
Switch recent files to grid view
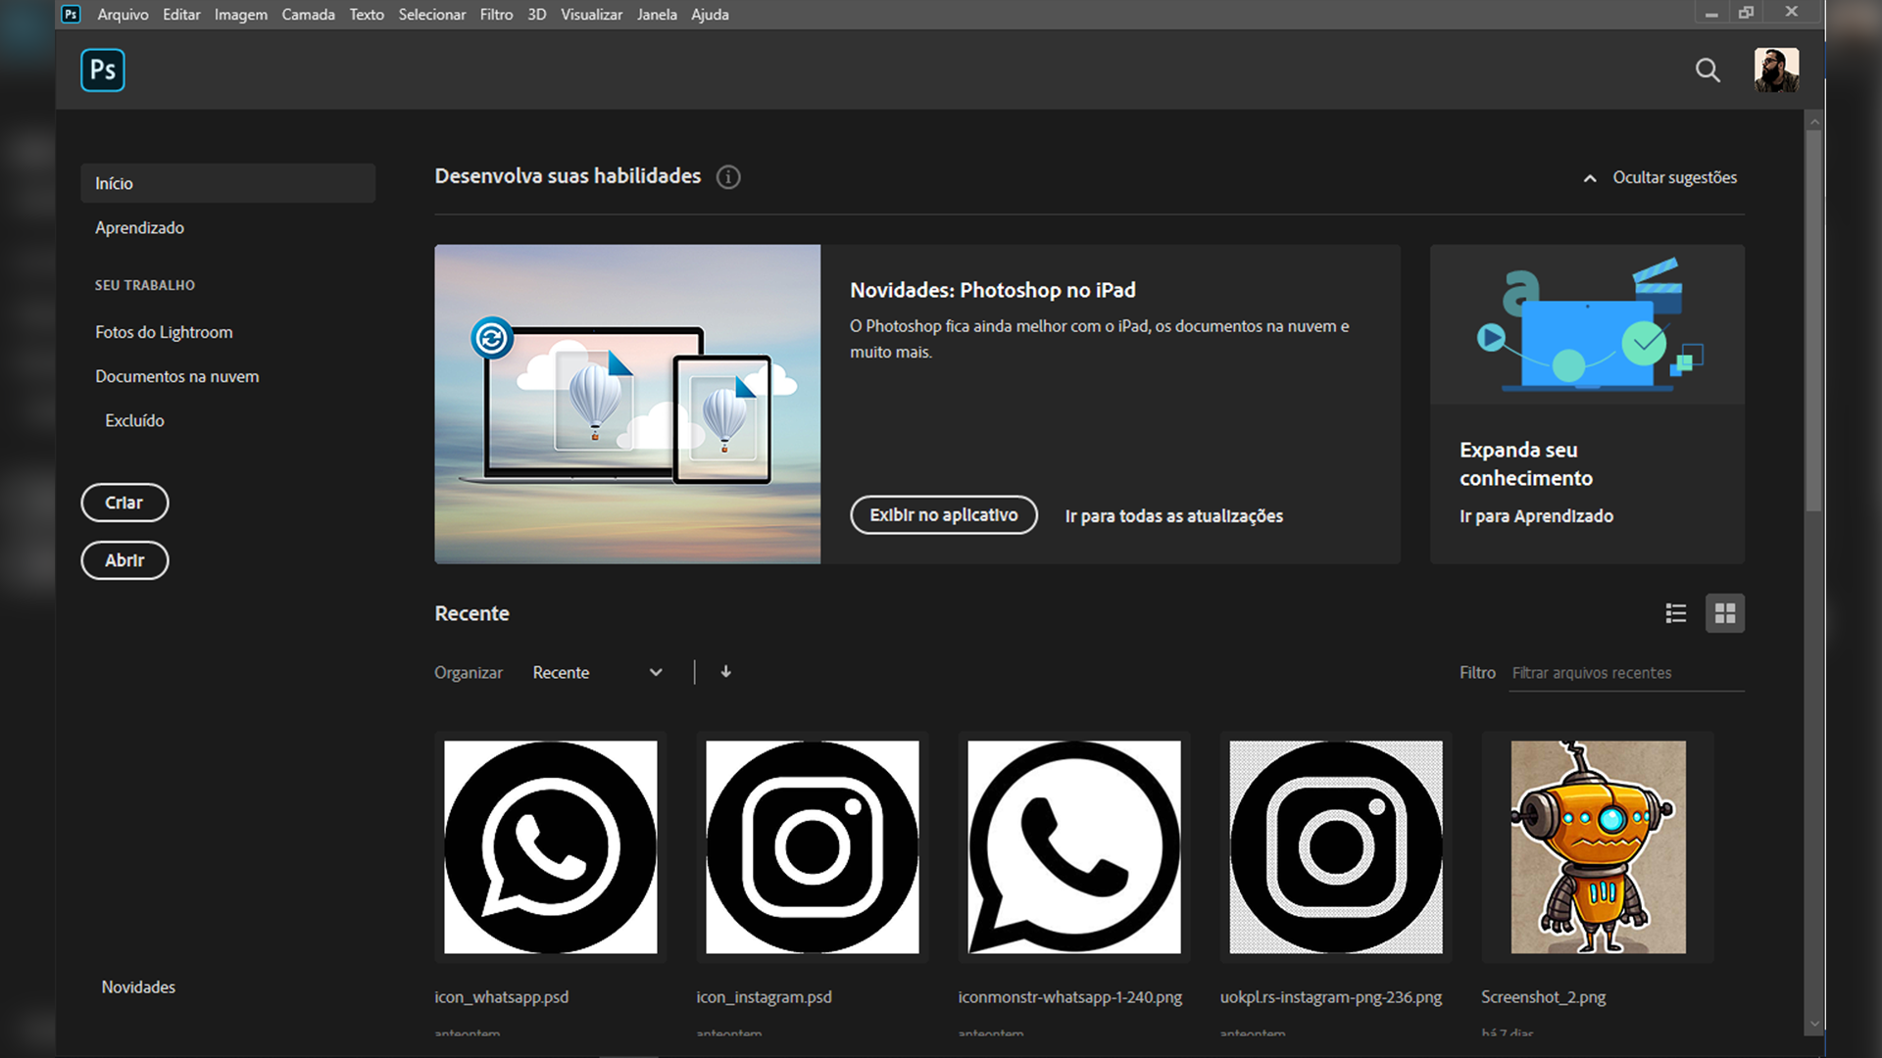pos(1725,613)
